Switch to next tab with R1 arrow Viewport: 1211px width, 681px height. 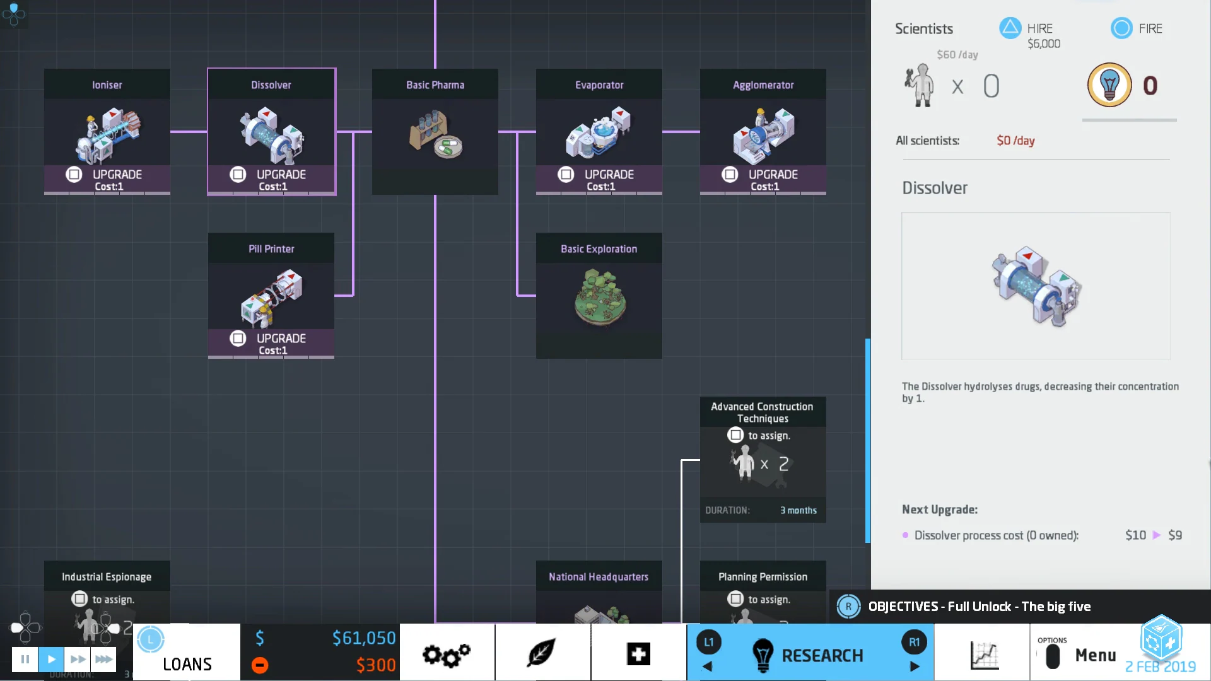(x=915, y=666)
